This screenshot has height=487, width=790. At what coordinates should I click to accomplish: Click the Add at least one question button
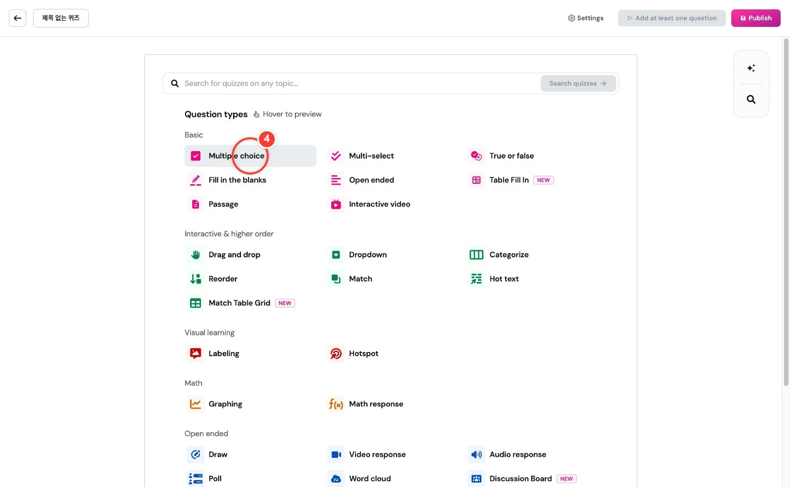[x=671, y=18]
